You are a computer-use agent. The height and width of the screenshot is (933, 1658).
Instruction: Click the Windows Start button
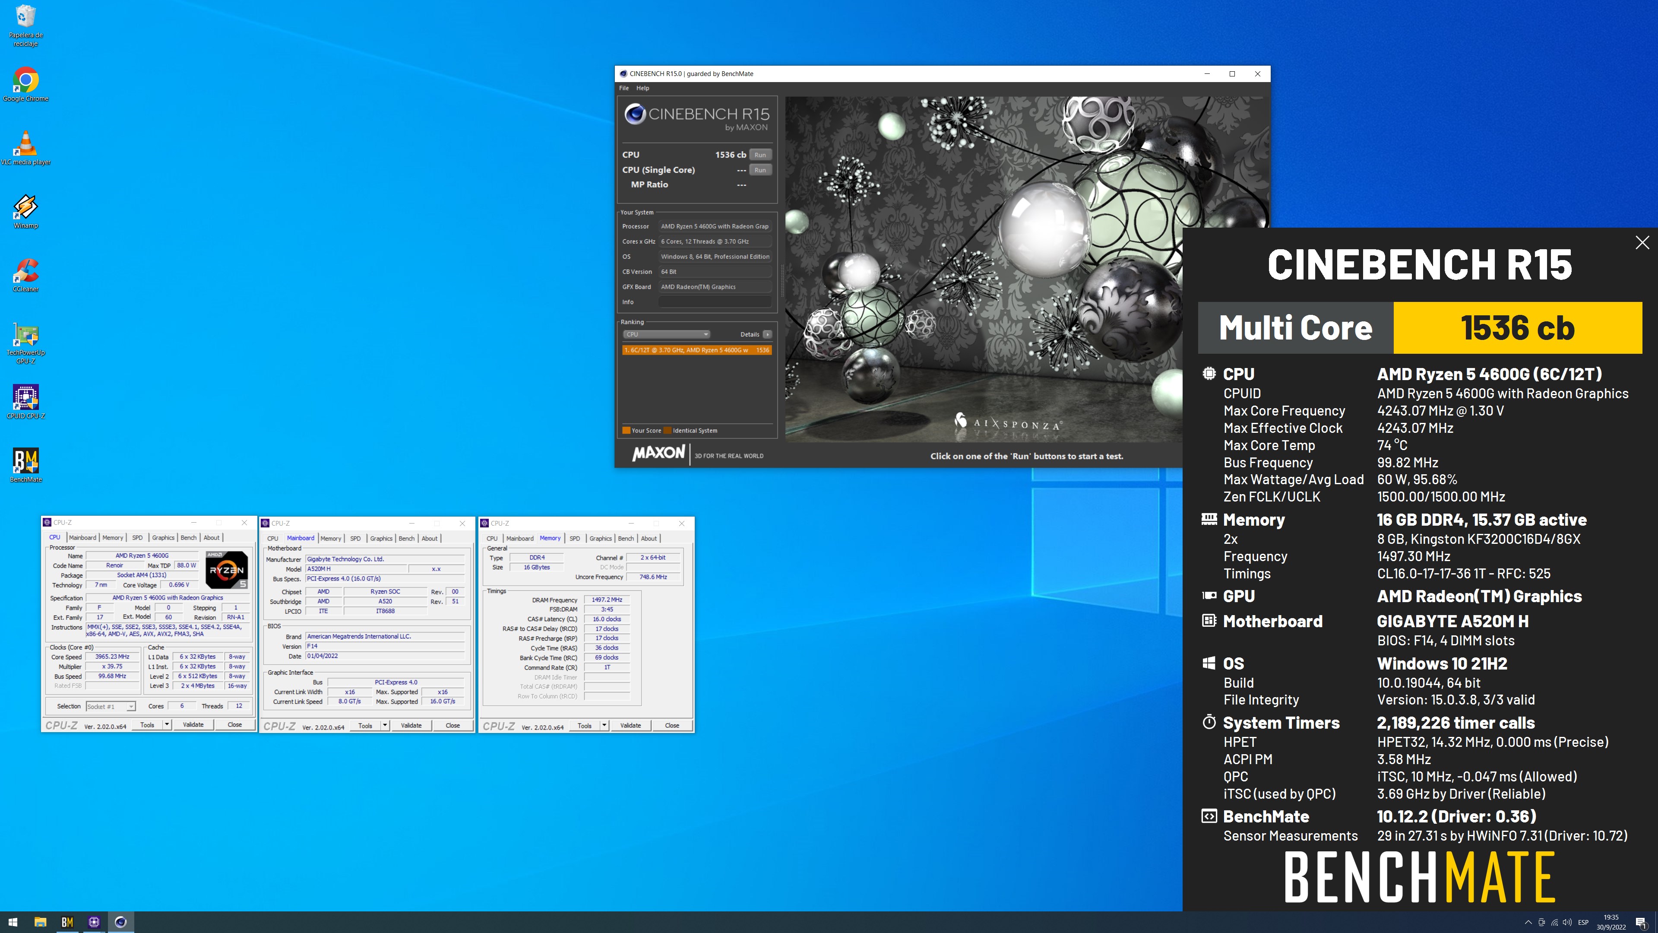click(13, 922)
